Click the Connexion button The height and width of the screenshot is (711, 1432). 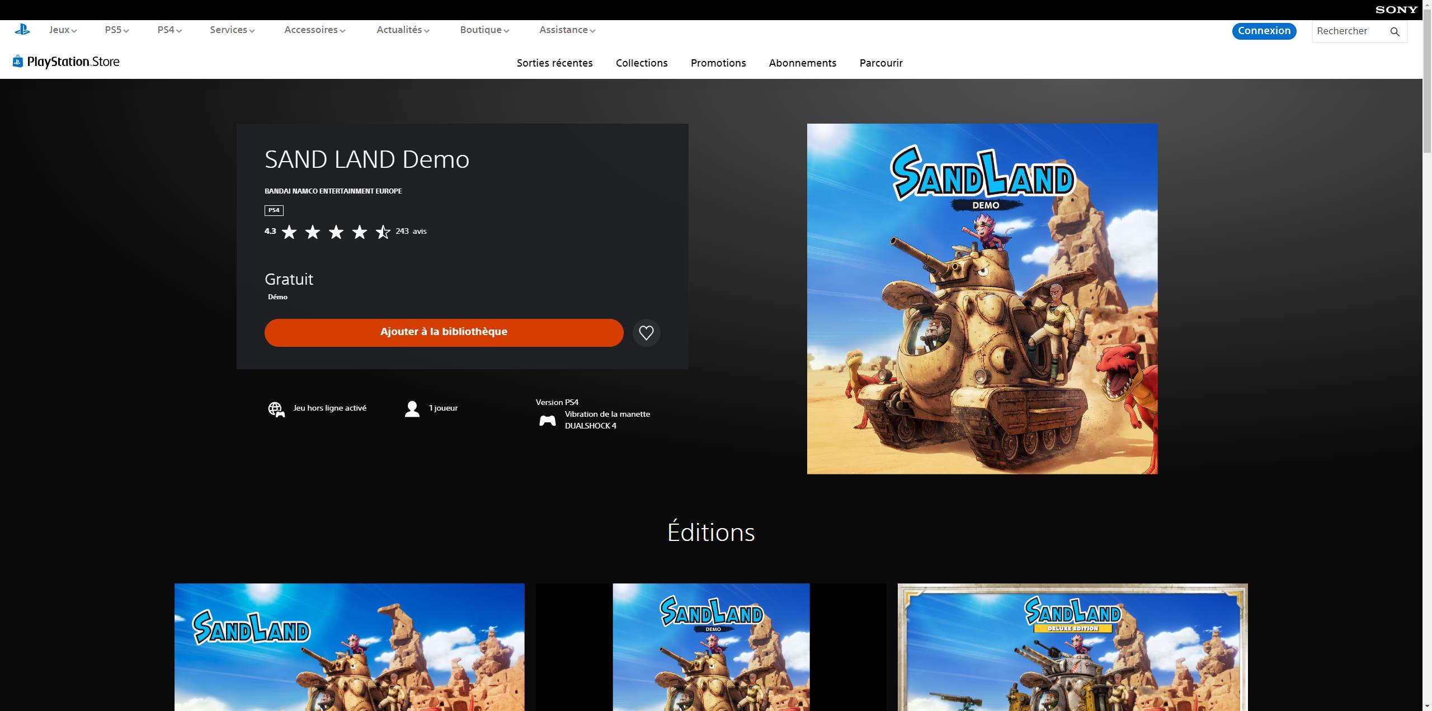point(1264,31)
